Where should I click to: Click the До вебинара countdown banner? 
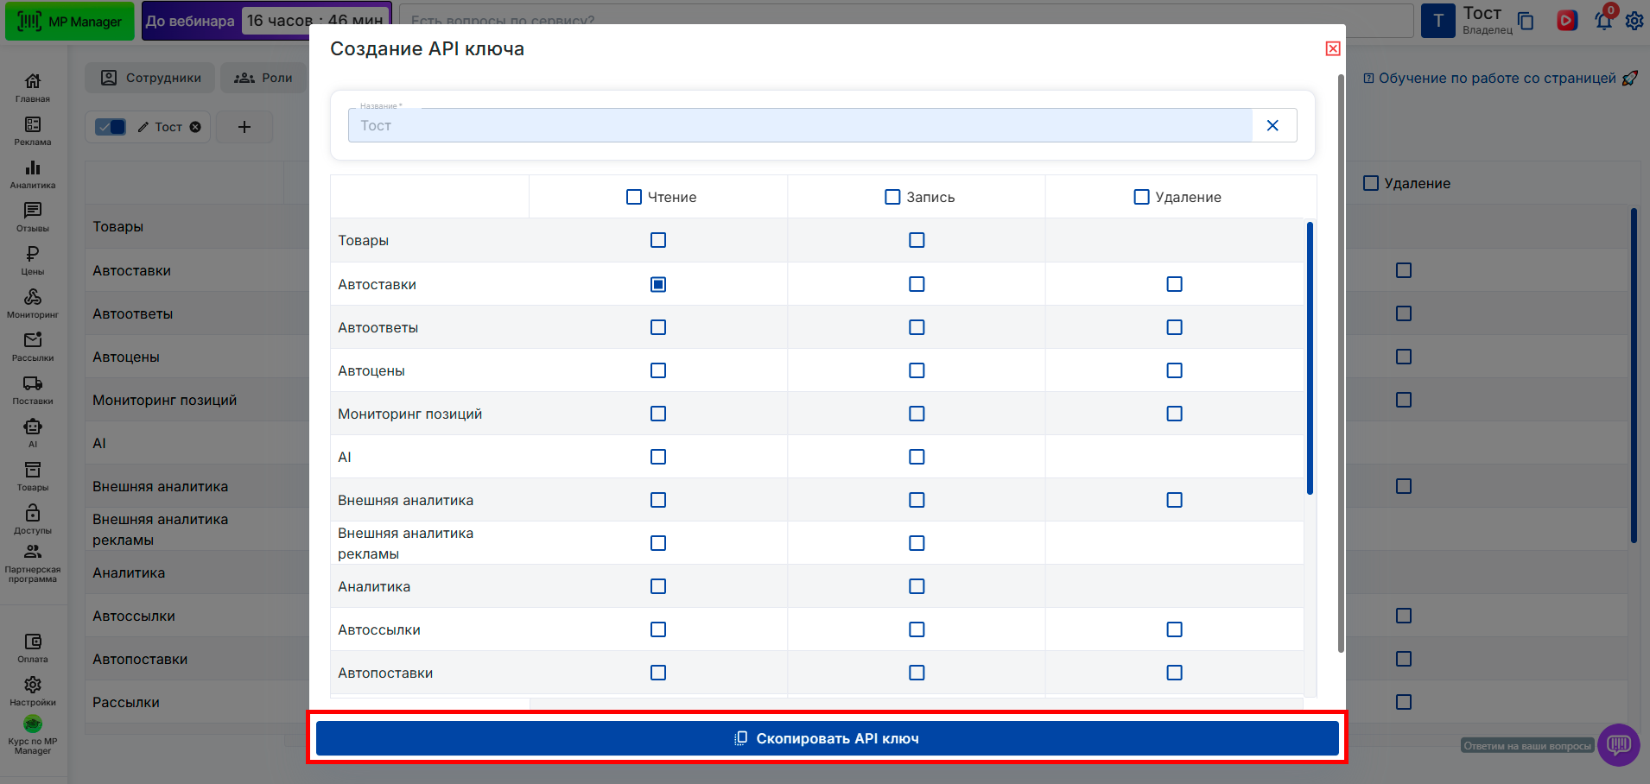[x=267, y=21]
